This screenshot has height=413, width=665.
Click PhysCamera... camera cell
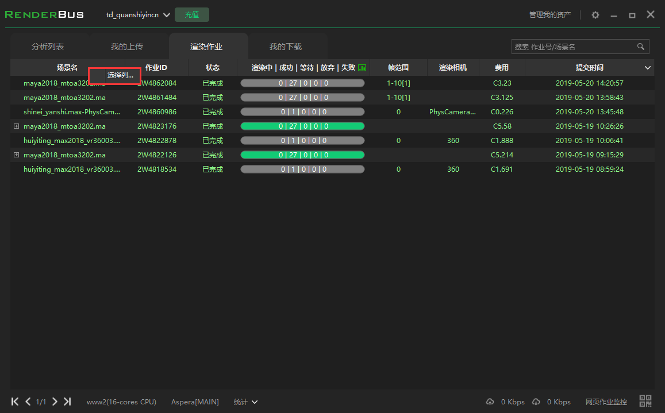[452, 112]
